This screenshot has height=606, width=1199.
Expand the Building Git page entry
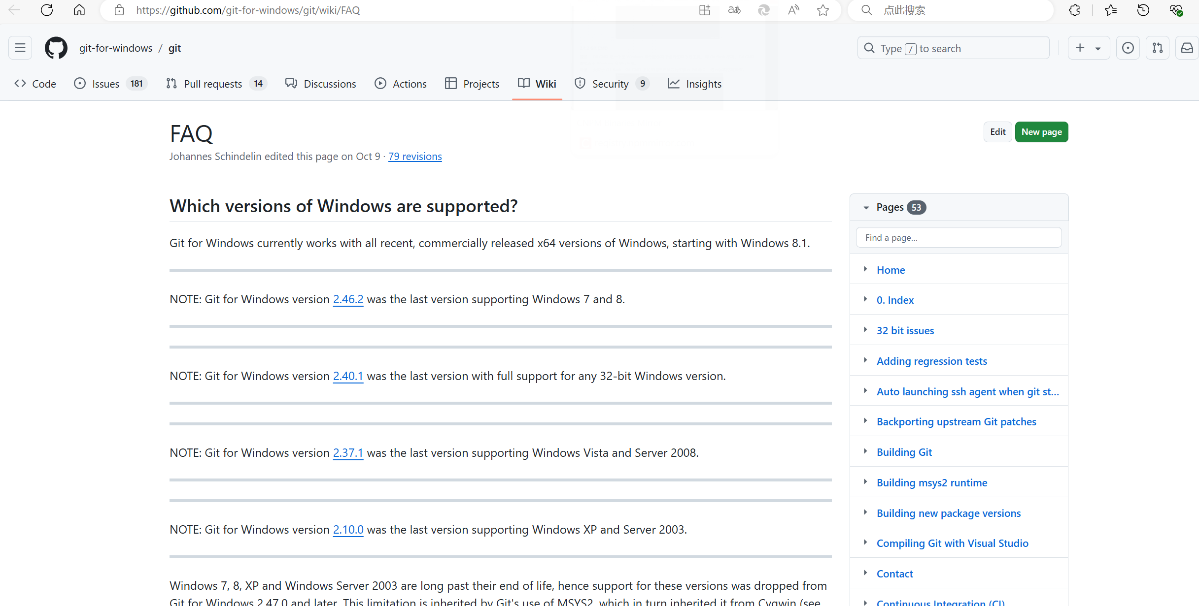click(865, 451)
